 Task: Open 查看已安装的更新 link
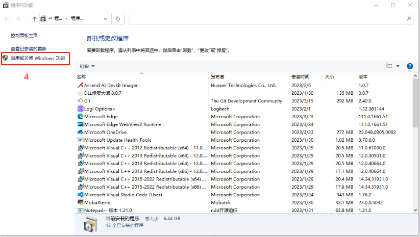[x=29, y=49]
